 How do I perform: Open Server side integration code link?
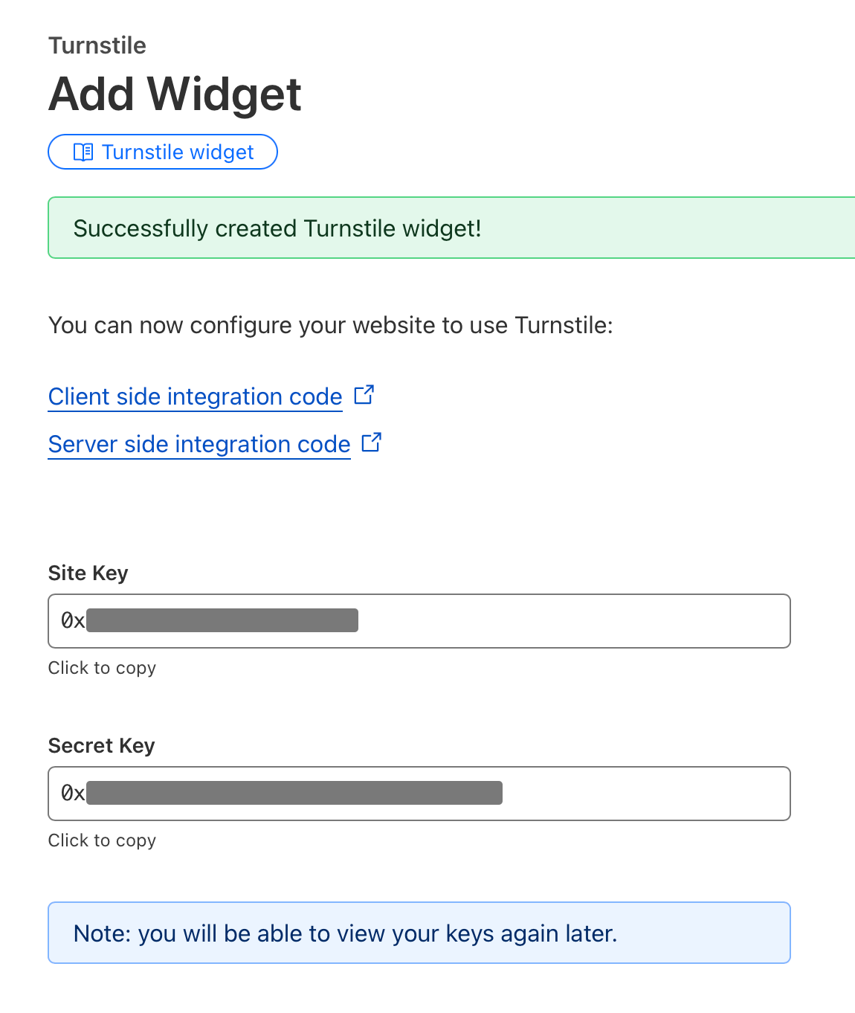click(x=199, y=444)
